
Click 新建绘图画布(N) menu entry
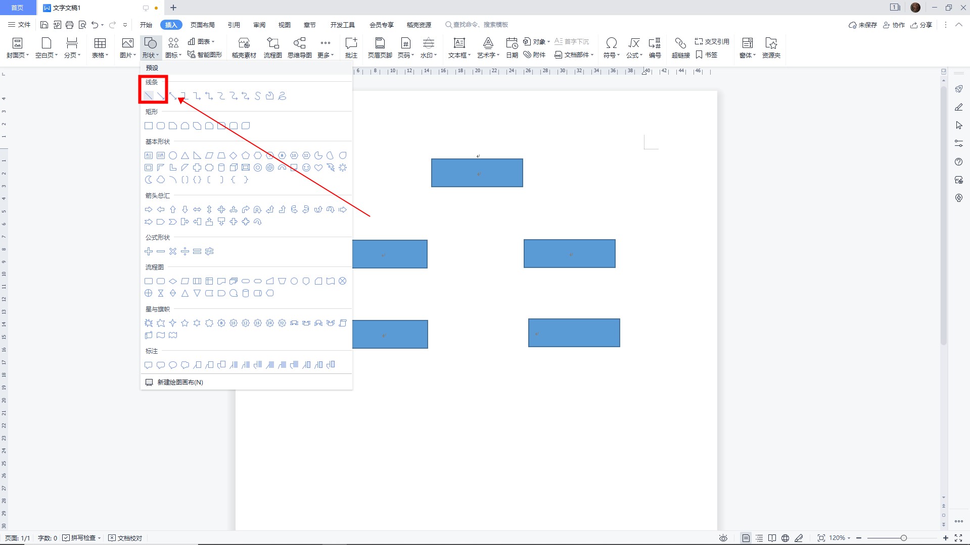click(179, 382)
